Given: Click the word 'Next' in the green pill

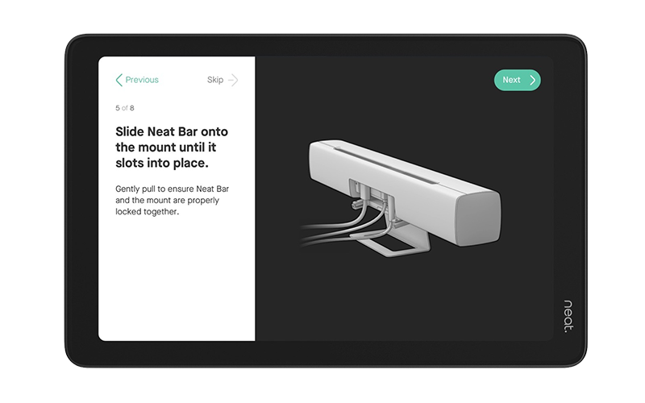Looking at the screenshot, I should (x=511, y=80).
